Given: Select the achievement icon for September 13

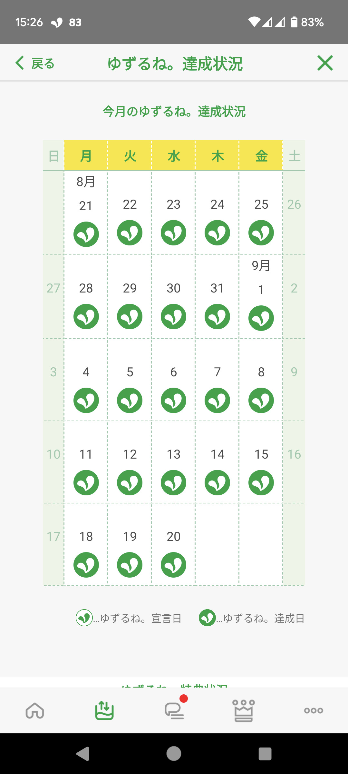Looking at the screenshot, I should coord(173,482).
